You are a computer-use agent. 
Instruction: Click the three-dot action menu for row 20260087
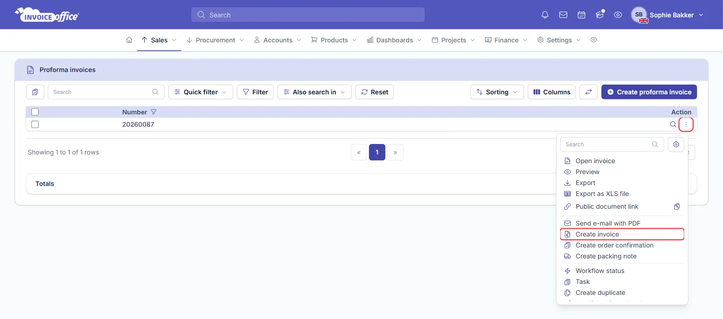pyautogui.click(x=686, y=124)
